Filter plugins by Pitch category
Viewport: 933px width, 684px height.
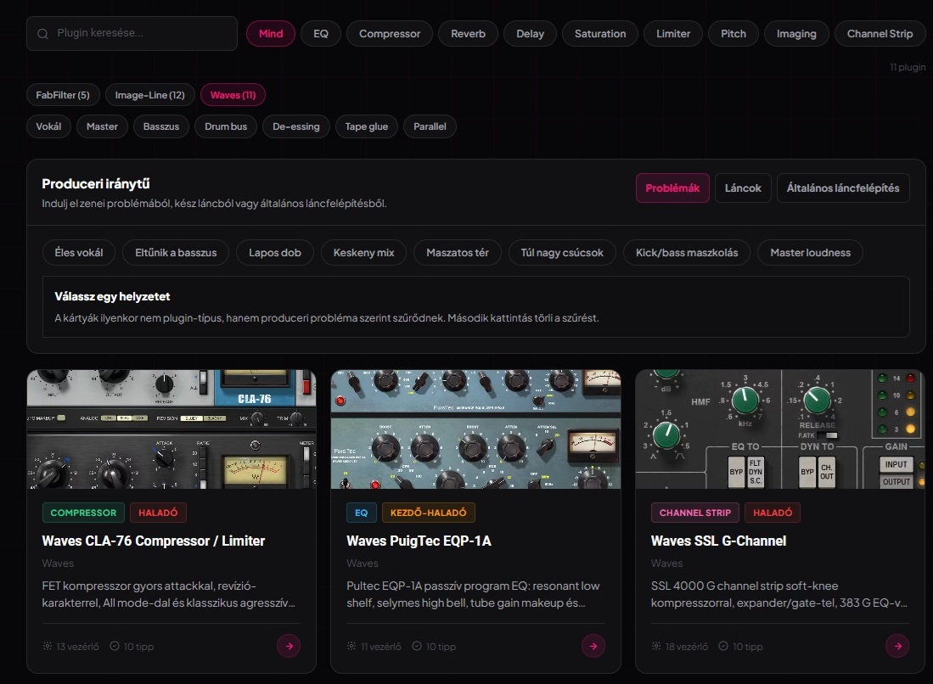pyautogui.click(x=733, y=34)
